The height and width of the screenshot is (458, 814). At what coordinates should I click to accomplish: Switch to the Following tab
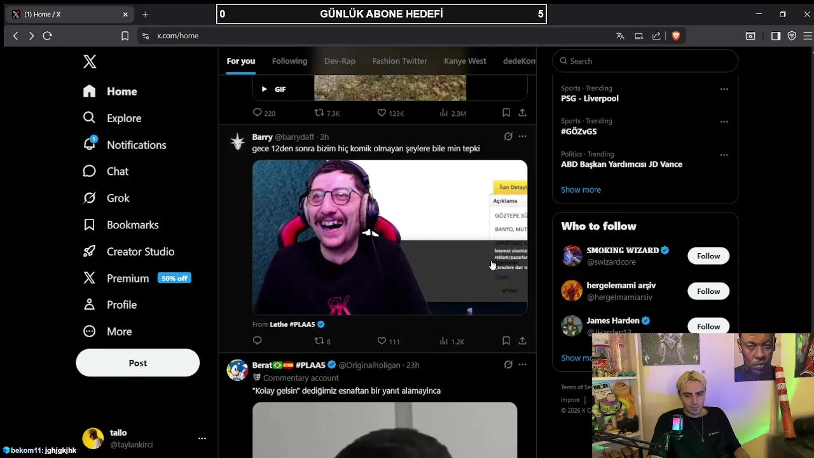289,61
